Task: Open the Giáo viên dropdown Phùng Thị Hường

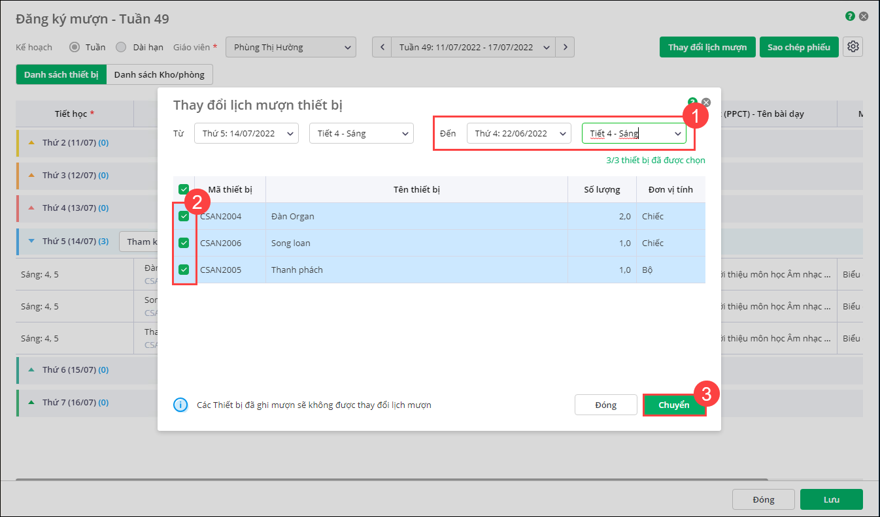Action: (290, 47)
